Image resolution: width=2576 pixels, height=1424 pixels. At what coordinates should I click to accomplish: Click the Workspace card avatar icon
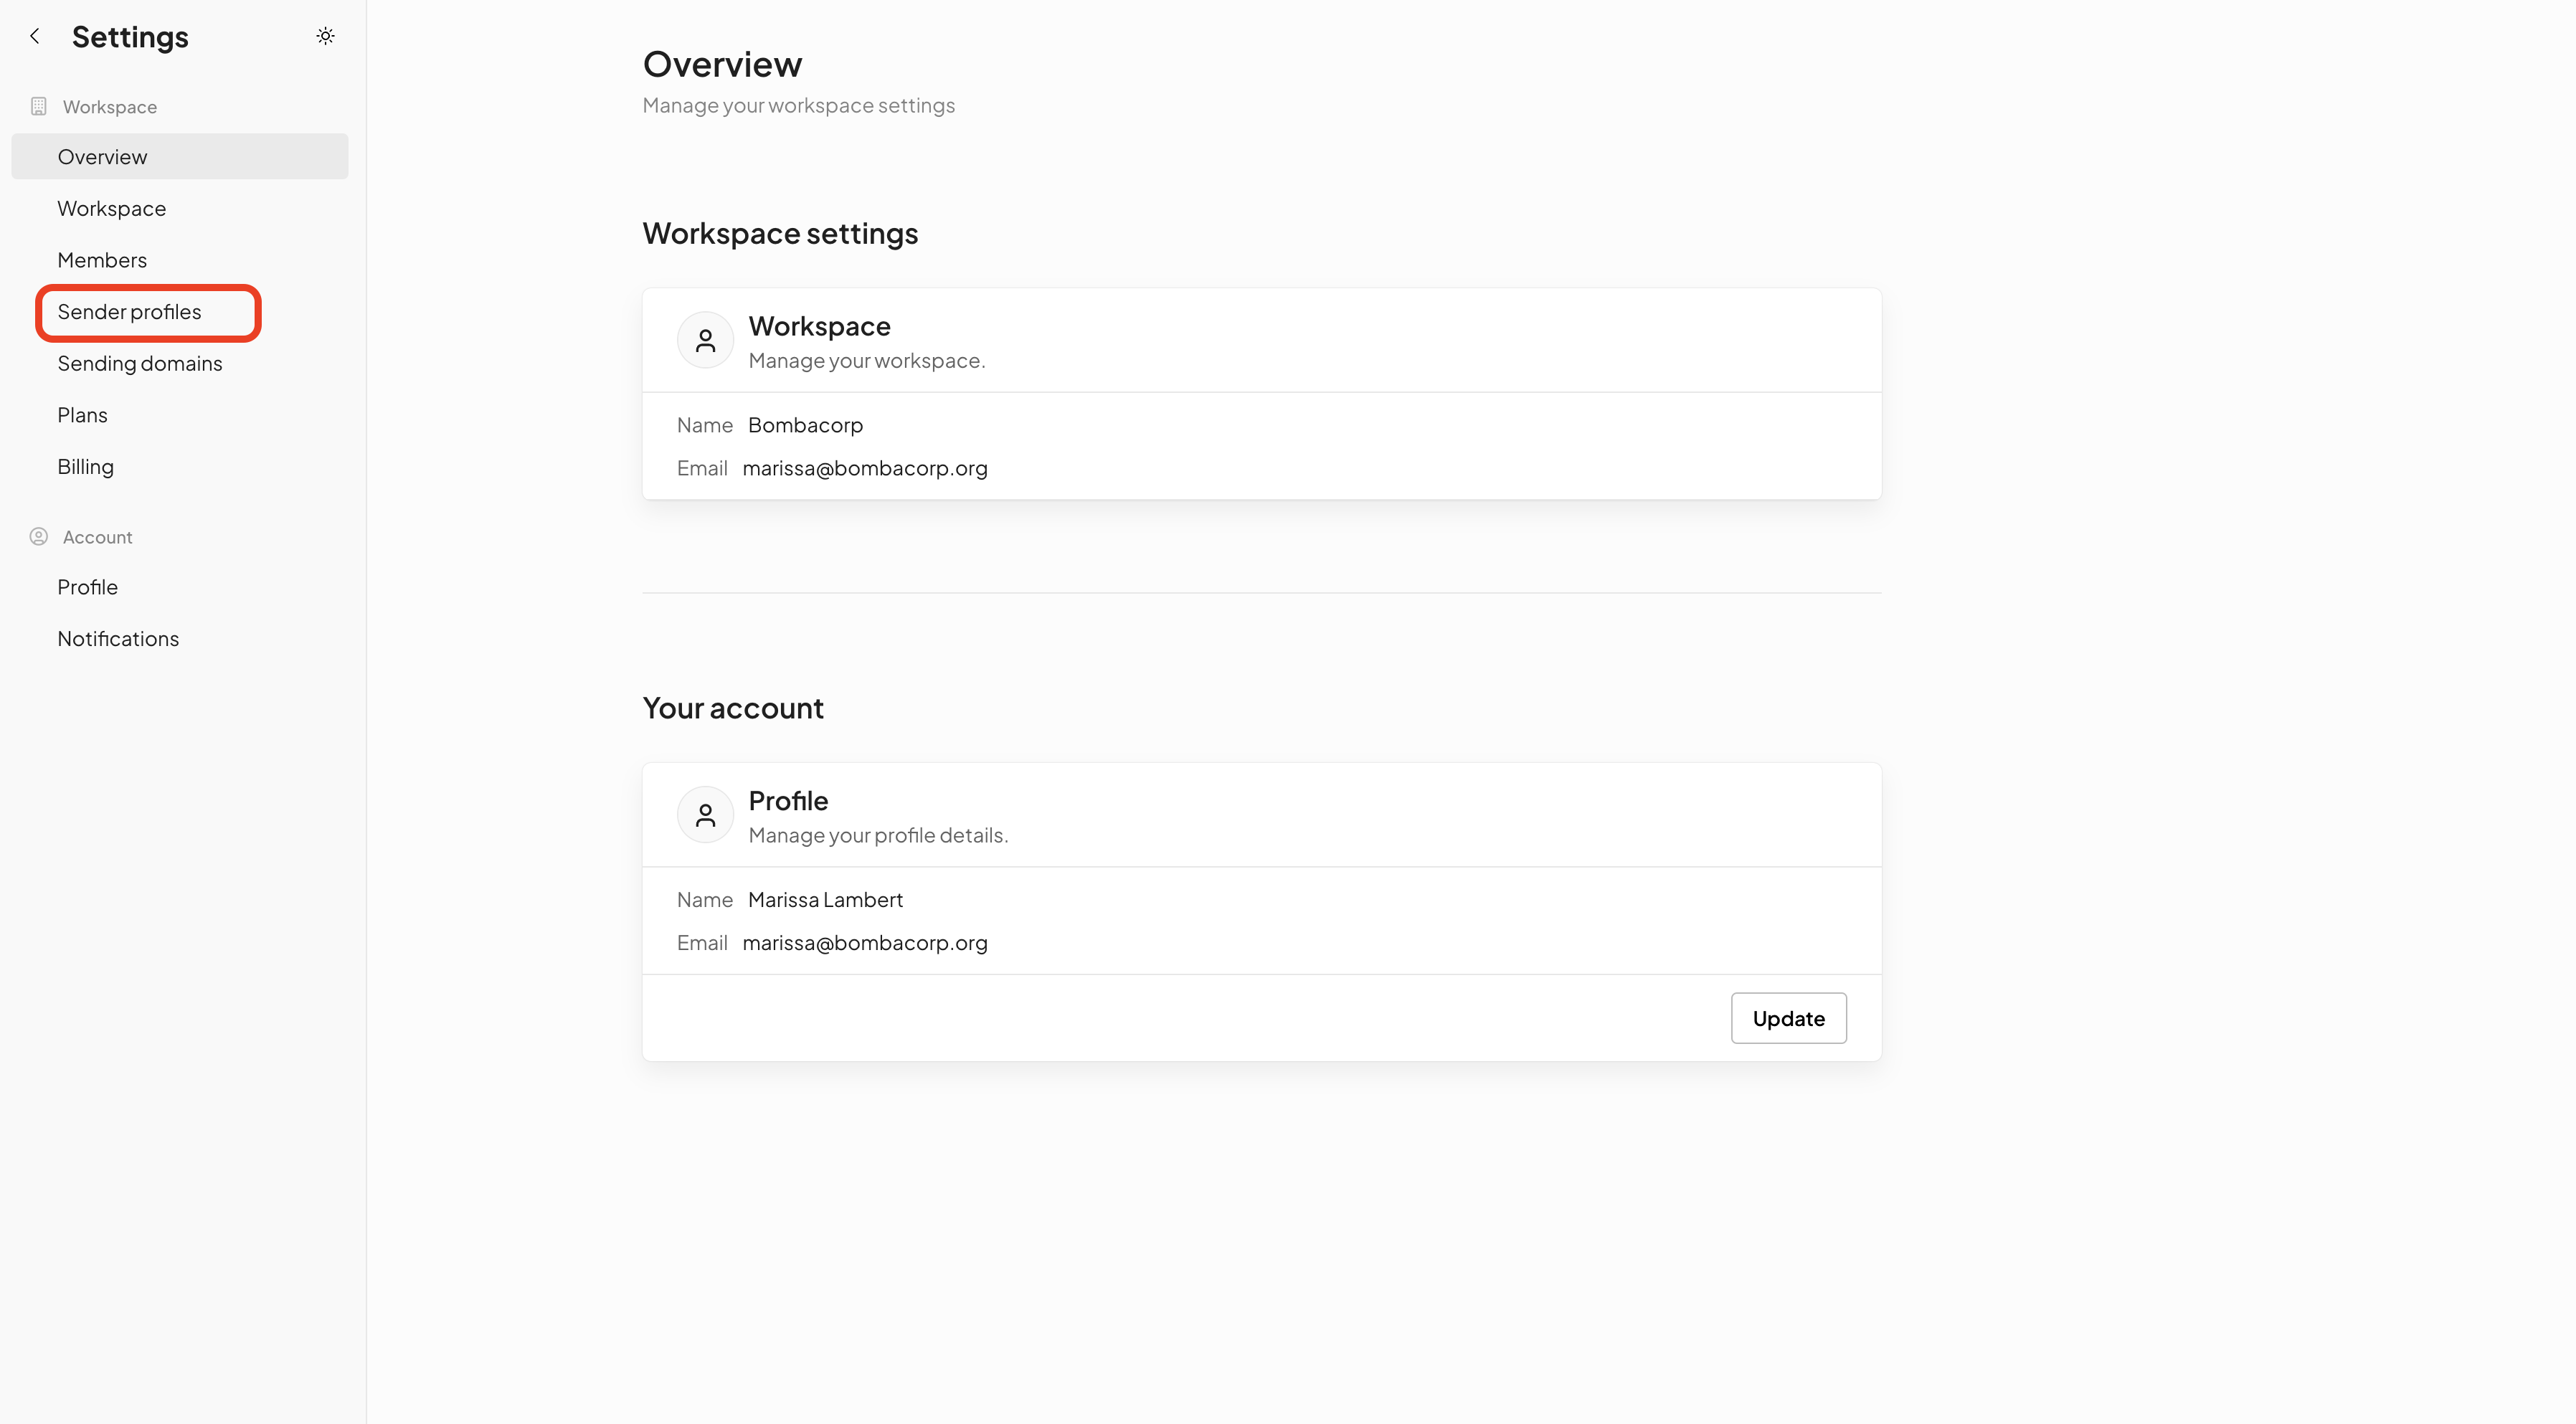(x=705, y=340)
